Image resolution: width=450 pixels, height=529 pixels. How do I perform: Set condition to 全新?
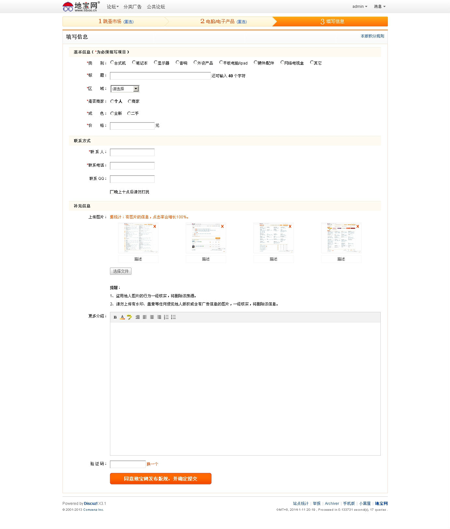pyautogui.click(x=112, y=113)
